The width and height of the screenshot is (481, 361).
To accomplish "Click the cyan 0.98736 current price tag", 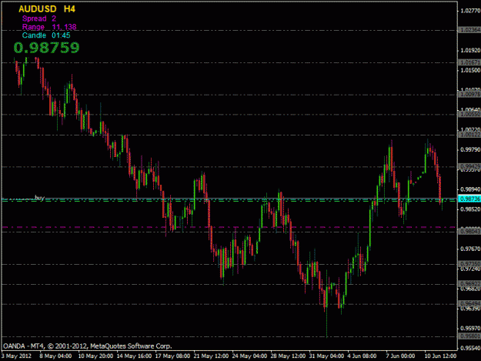I will (x=469, y=199).
